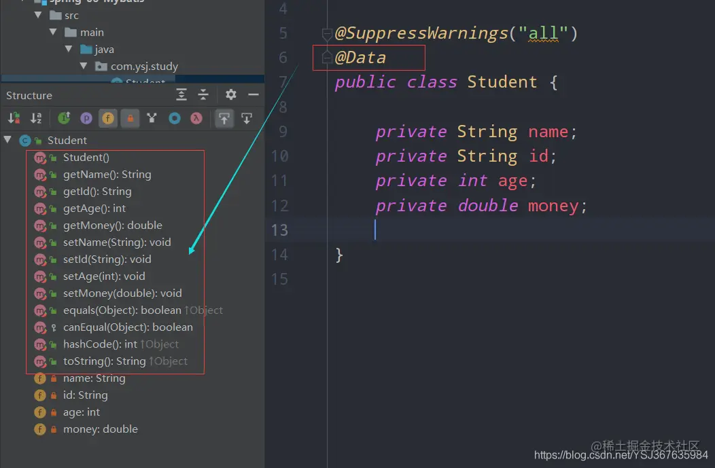
Task: Select getAge(): int method
Action: point(94,209)
